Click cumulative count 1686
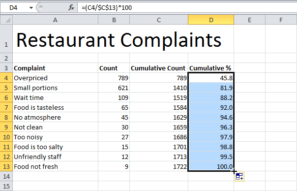297x191 pixels. [x=159, y=137]
